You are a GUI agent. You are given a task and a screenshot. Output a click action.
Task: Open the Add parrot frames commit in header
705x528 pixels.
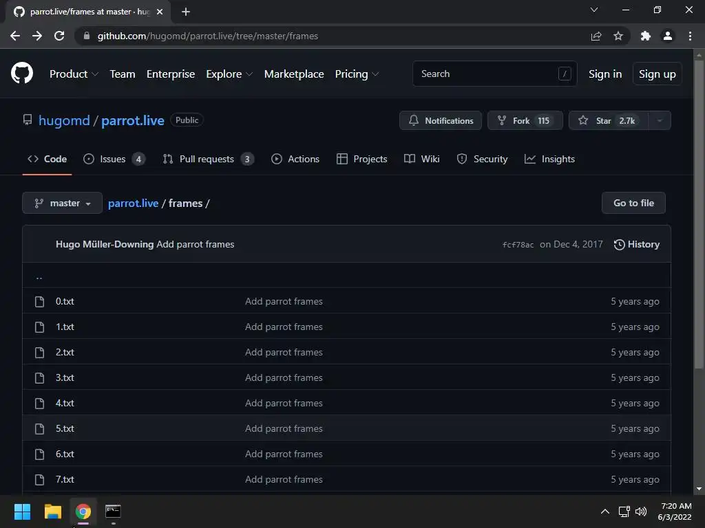(195, 244)
